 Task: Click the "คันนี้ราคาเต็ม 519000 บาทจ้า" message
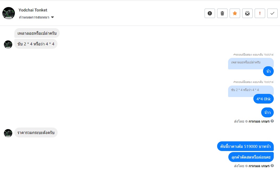(245, 146)
